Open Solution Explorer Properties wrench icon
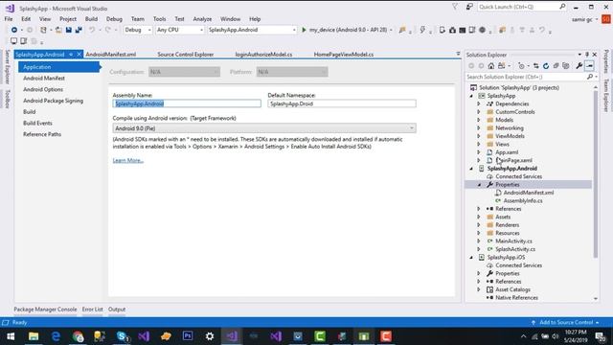This screenshot has height=345, width=613. [x=579, y=66]
